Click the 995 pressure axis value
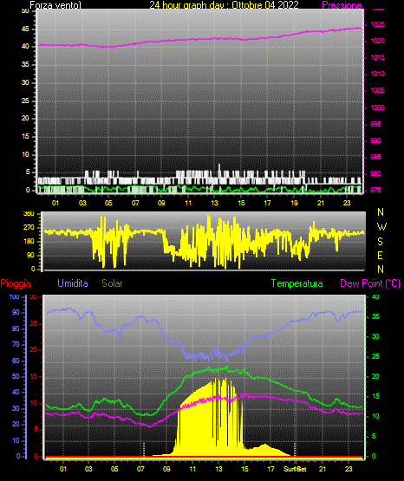The width and height of the screenshot is (404, 481). [x=375, y=124]
